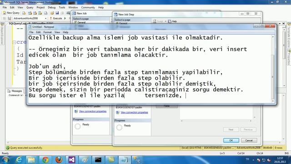Image resolution: width=291 pixels, height=164 pixels.
Task: Click the horizontal scrollbar in New Job Step command box
Action: [216, 121]
